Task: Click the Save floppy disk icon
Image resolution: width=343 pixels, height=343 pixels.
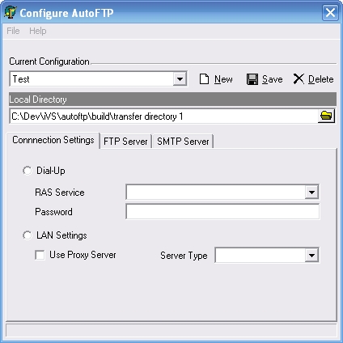Action: pyautogui.click(x=252, y=79)
